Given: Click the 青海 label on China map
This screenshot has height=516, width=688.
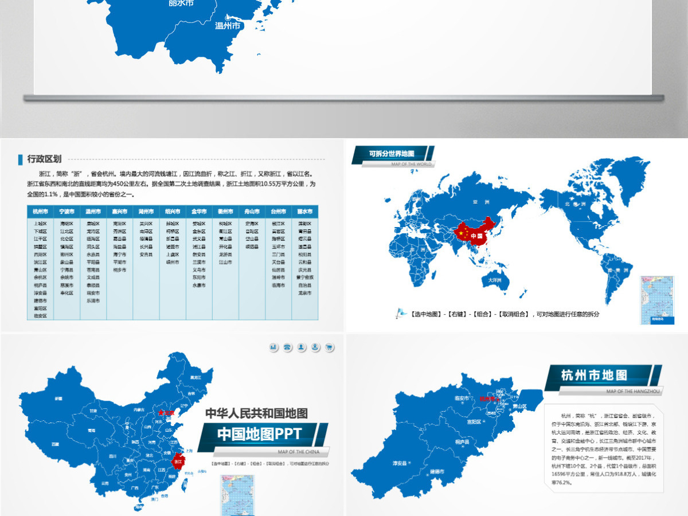Looking at the screenshot, I should [x=91, y=429].
